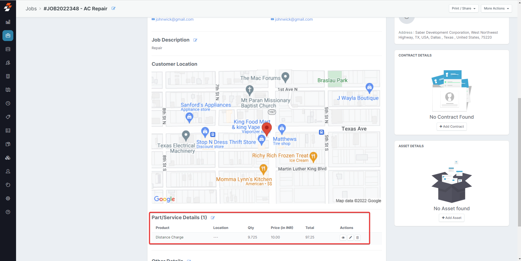Click the Saber Development Corporation address text
Viewport: 521px width, 261px height.
coord(448,35)
